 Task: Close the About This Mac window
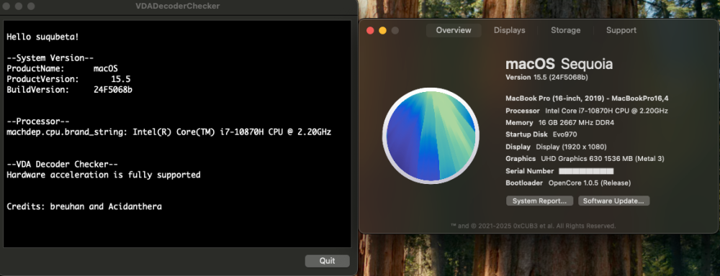370,31
